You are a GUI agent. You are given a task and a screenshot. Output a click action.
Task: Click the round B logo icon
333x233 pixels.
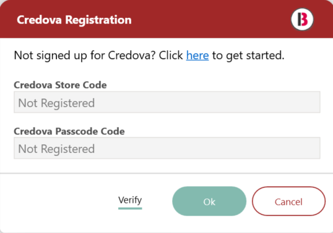point(302,19)
